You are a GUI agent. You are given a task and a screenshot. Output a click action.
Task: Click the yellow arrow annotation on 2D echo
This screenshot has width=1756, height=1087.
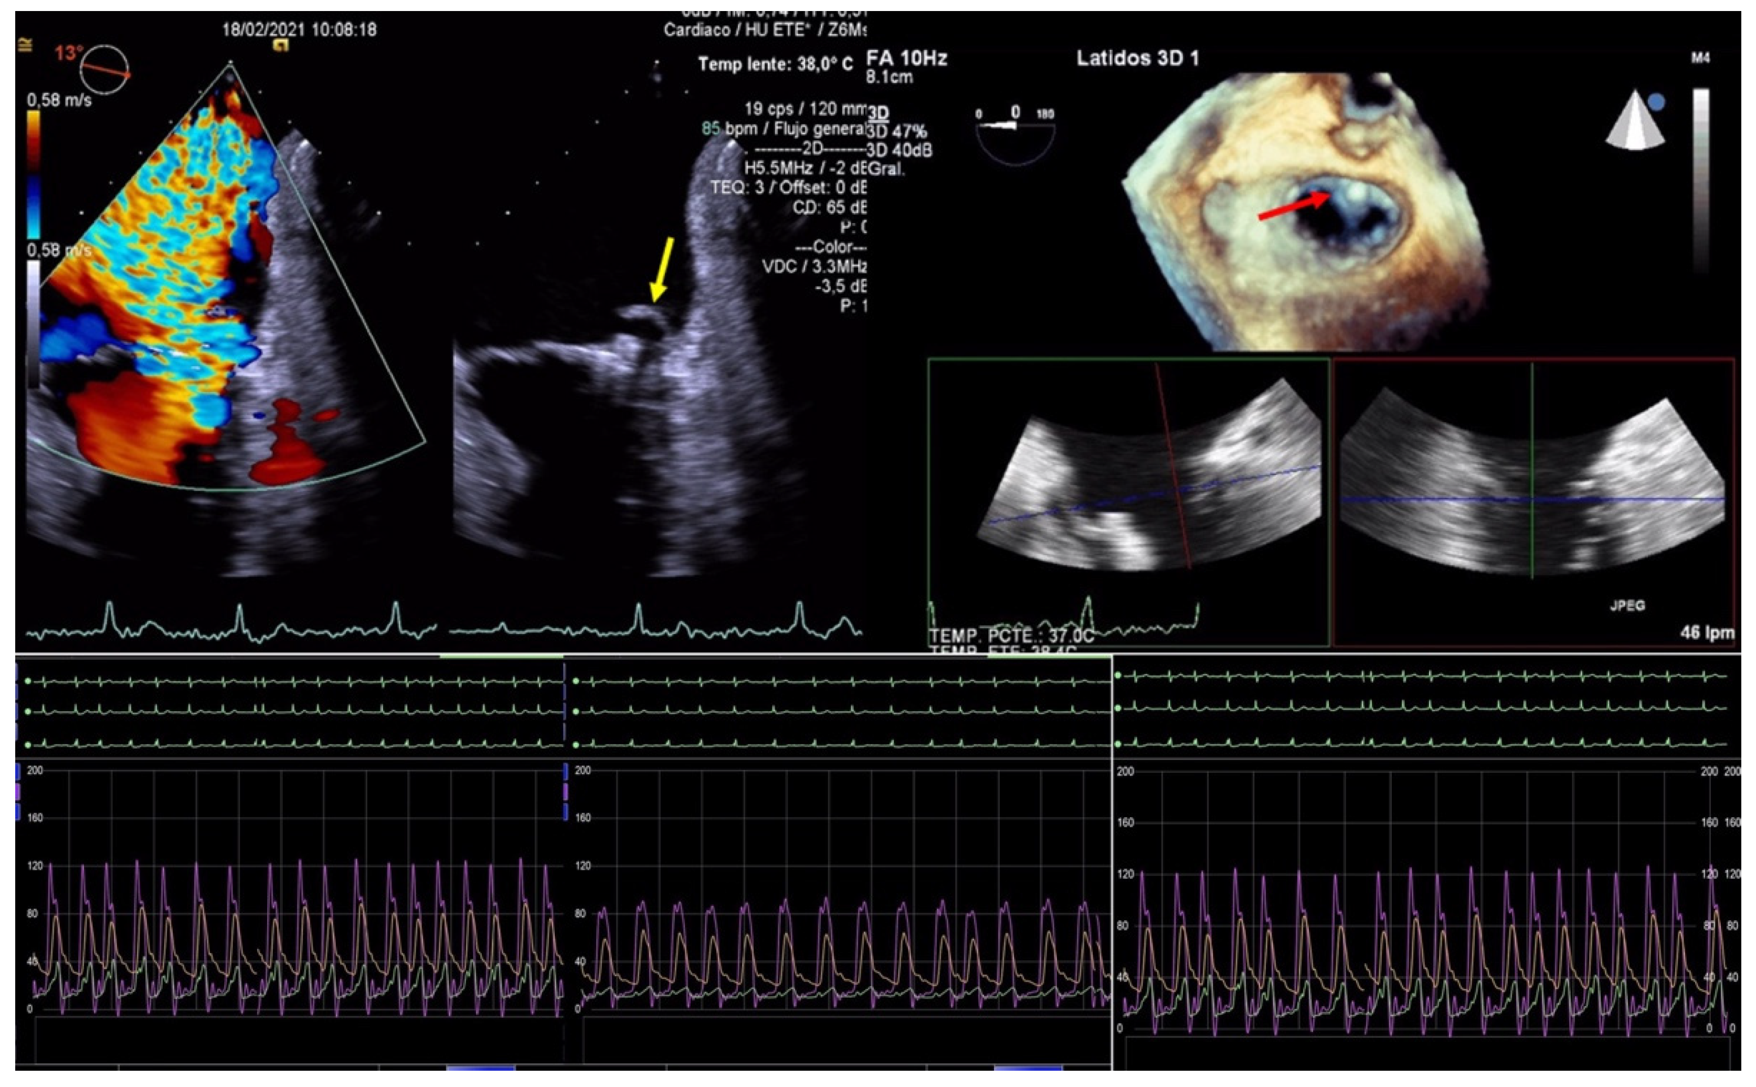662,269
